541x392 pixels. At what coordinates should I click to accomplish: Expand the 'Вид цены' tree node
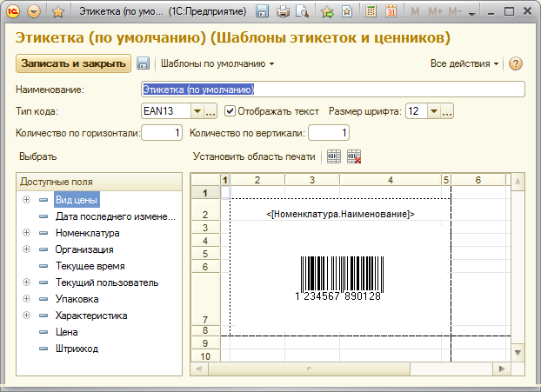click(x=26, y=200)
